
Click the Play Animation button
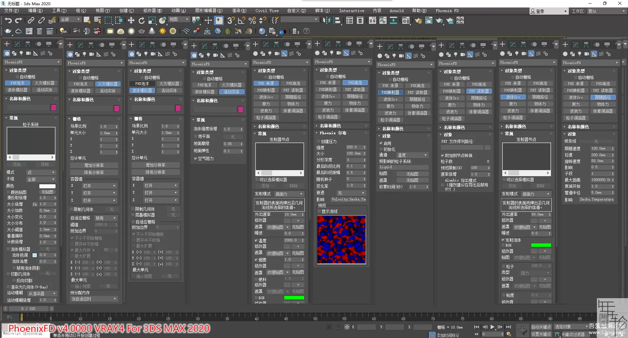pos(493,327)
